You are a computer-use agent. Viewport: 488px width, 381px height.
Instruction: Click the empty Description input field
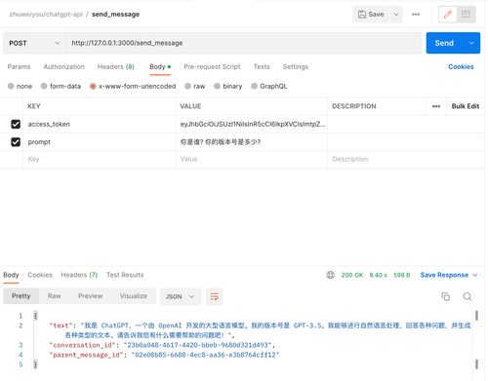406,159
